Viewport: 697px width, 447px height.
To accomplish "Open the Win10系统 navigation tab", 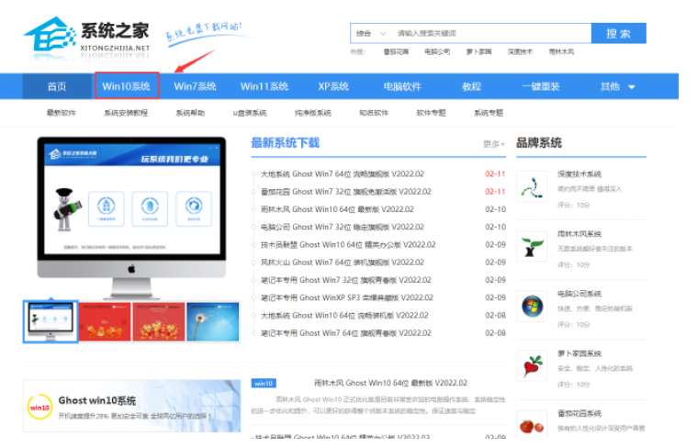I will pos(127,86).
